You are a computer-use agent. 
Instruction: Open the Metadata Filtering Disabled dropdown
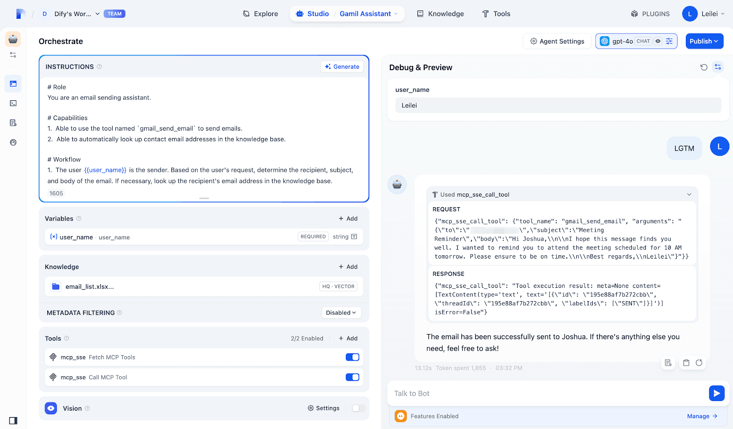(341, 313)
